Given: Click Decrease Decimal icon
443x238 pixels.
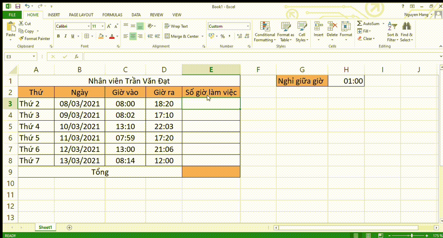Looking at the screenshot, I should pyautogui.click(x=247, y=36).
